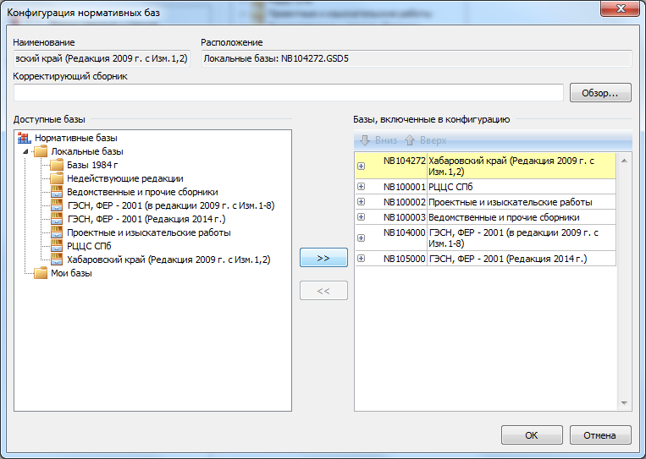The image size is (646, 459).
Task: Expand the NB100003 Ведомственные и прочие сборники row
Action: [x=362, y=217]
